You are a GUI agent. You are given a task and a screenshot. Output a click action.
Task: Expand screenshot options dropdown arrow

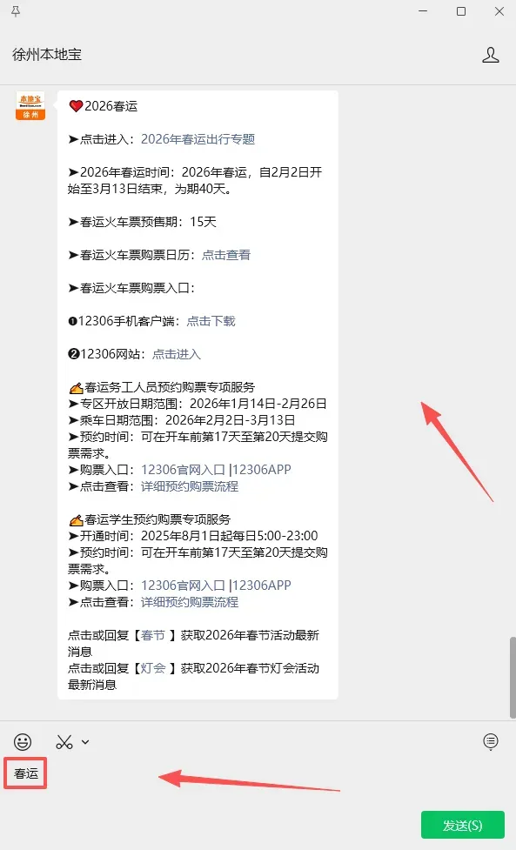pyautogui.click(x=85, y=741)
